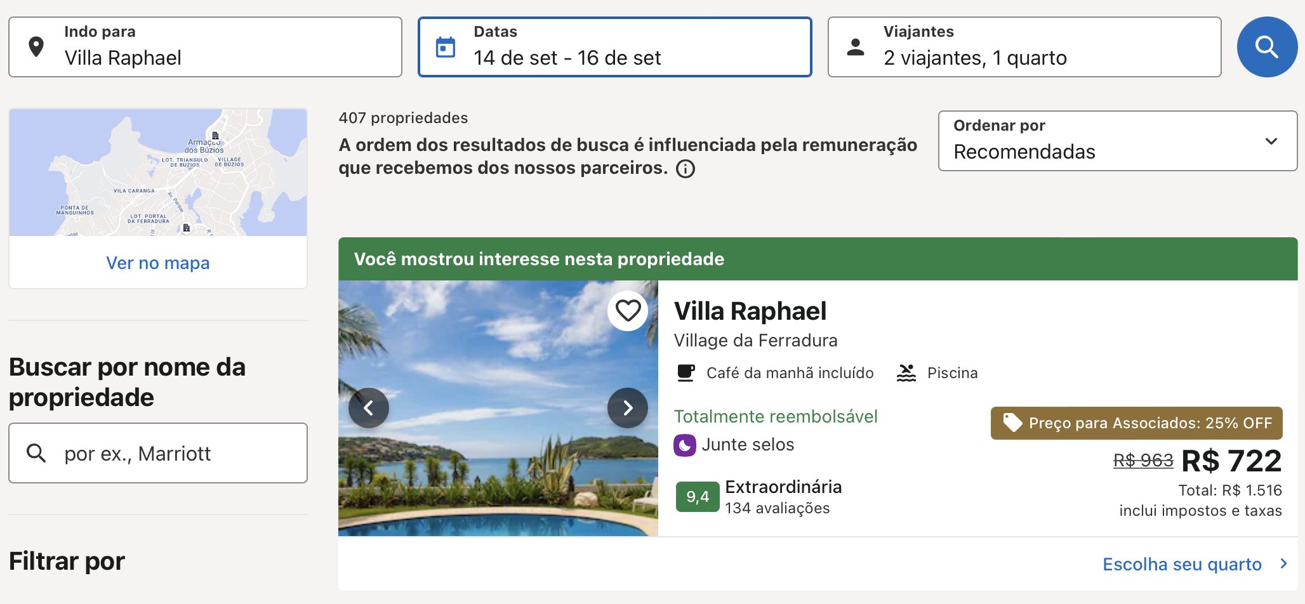
Task: Show previous property photo arrow
Action: (369, 408)
